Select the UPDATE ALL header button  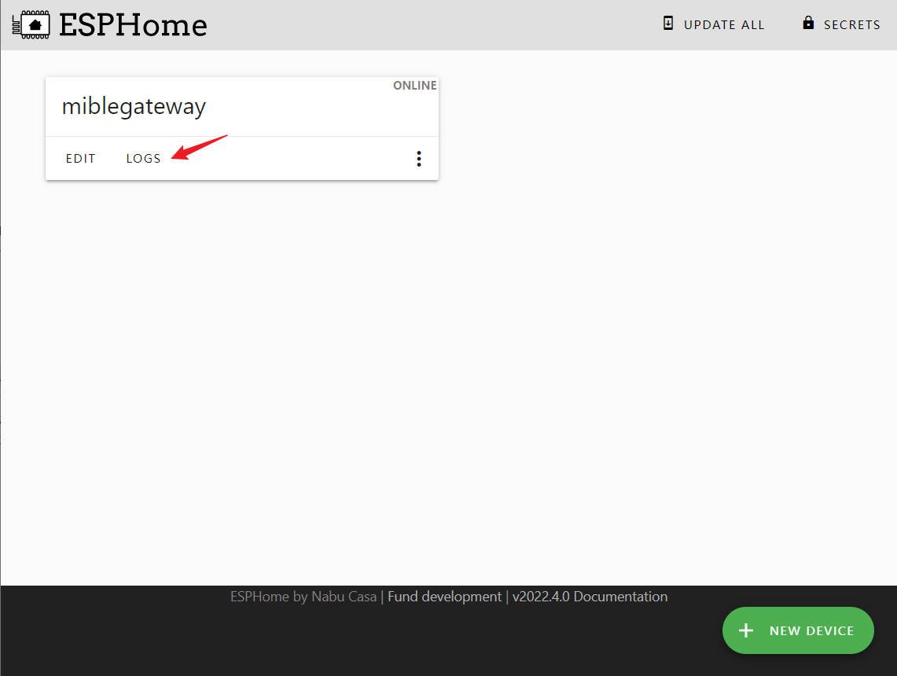point(713,24)
